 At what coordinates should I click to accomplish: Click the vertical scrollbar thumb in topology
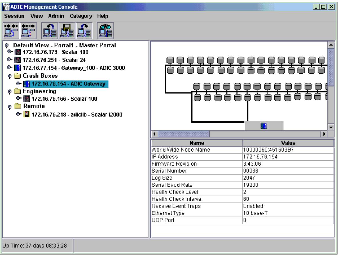331,67
